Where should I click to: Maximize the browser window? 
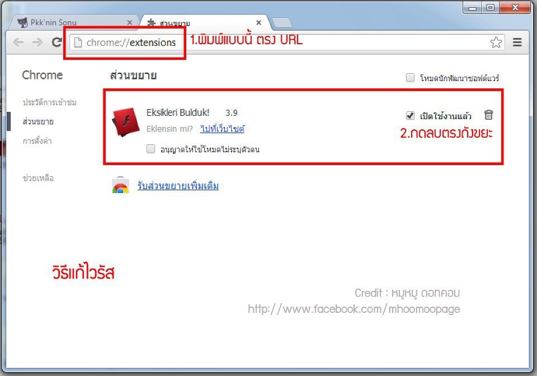point(491,7)
